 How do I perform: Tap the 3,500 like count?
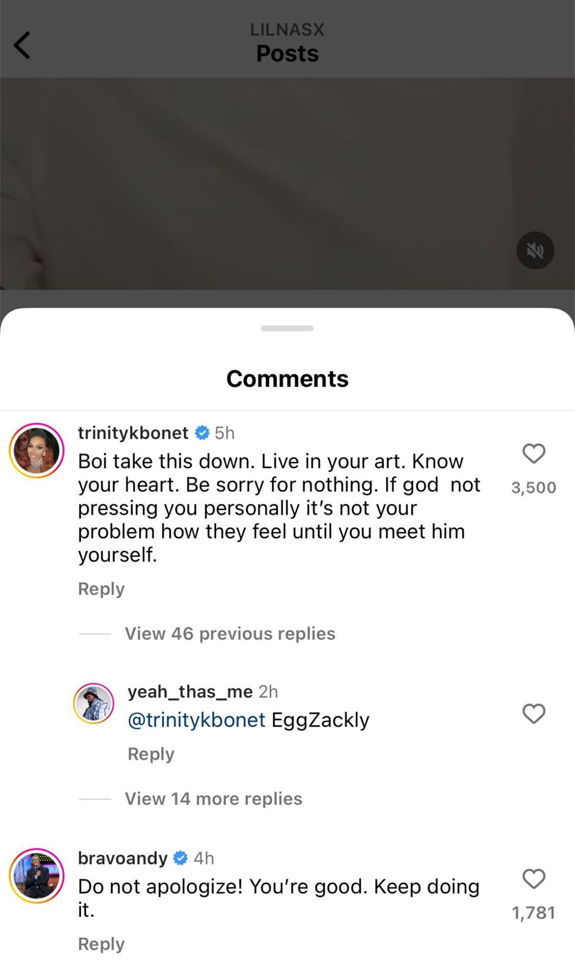pos(533,487)
